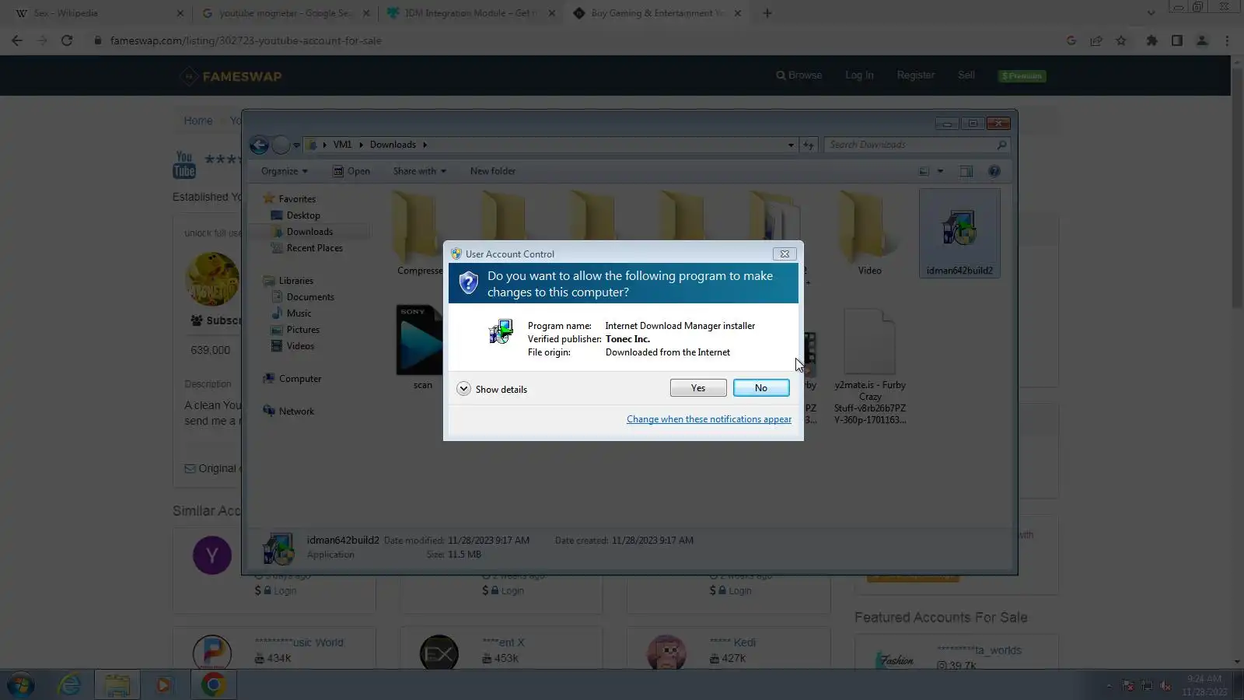Open Share with dropdown in Explorer

pyautogui.click(x=419, y=171)
